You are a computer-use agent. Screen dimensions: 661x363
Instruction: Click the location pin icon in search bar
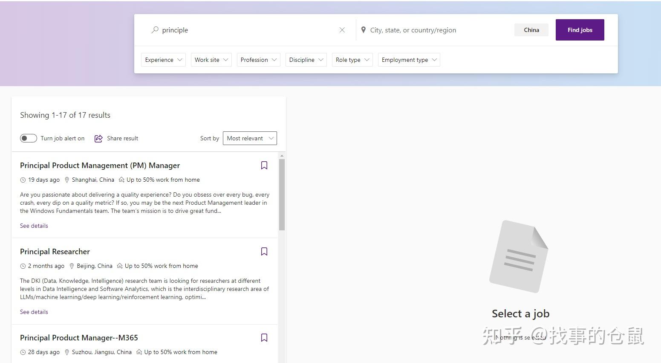(x=364, y=30)
